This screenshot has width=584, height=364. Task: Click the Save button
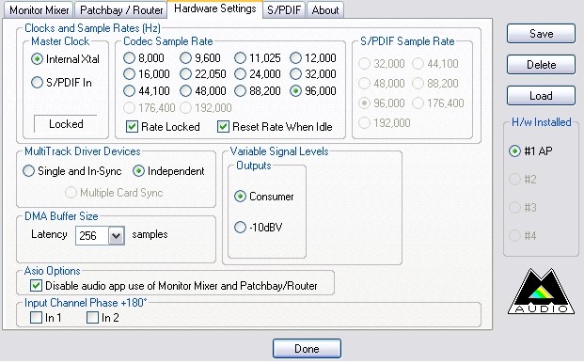[541, 34]
